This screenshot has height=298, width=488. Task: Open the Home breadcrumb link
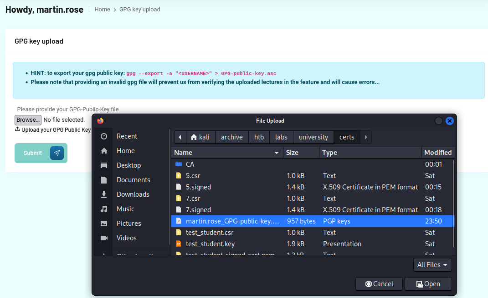(102, 9)
